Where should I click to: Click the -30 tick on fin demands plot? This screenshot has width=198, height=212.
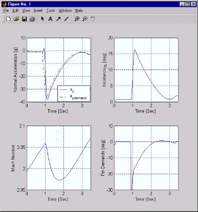pyautogui.click(x=110, y=190)
